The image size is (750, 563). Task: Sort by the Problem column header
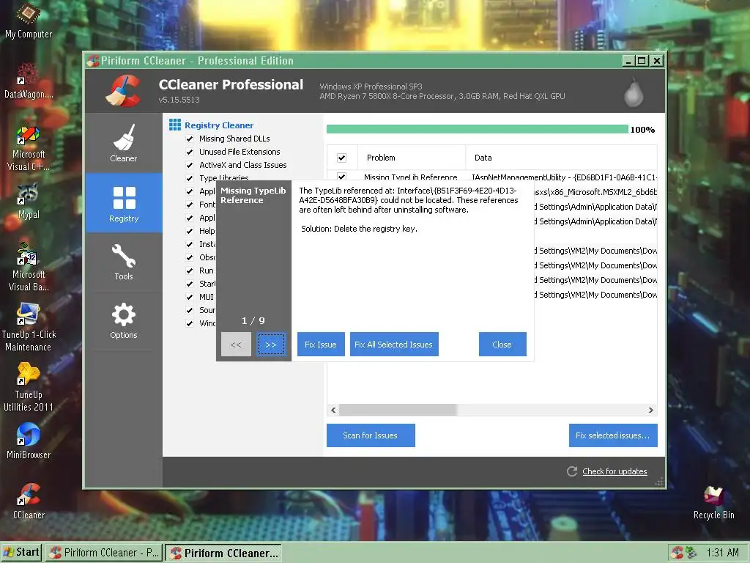tap(412, 158)
